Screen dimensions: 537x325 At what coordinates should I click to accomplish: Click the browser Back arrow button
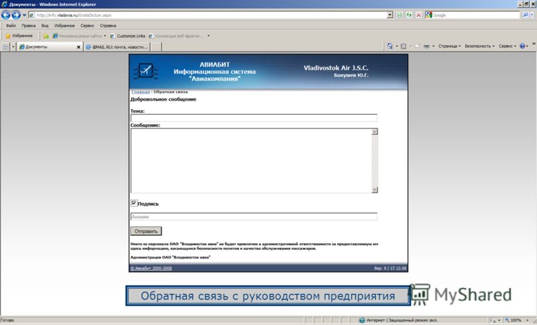coord(5,15)
